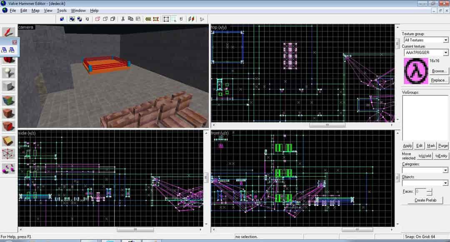Image resolution: width=450 pixels, height=242 pixels.
Task: Toggle the multicolored Texture Application cube tool
Action: coord(9,101)
